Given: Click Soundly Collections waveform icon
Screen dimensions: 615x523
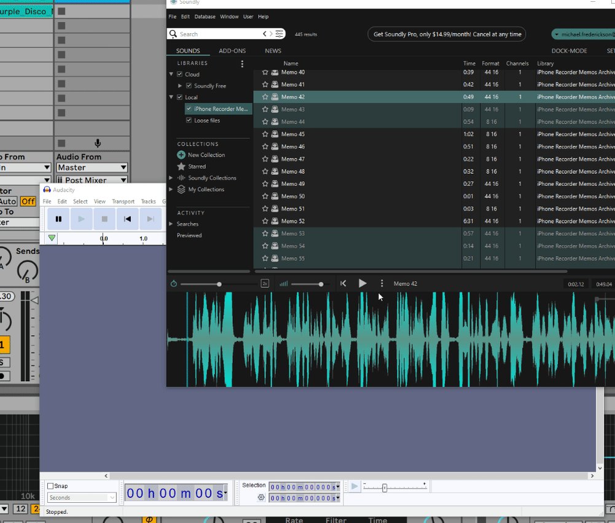Looking at the screenshot, I should [x=181, y=178].
